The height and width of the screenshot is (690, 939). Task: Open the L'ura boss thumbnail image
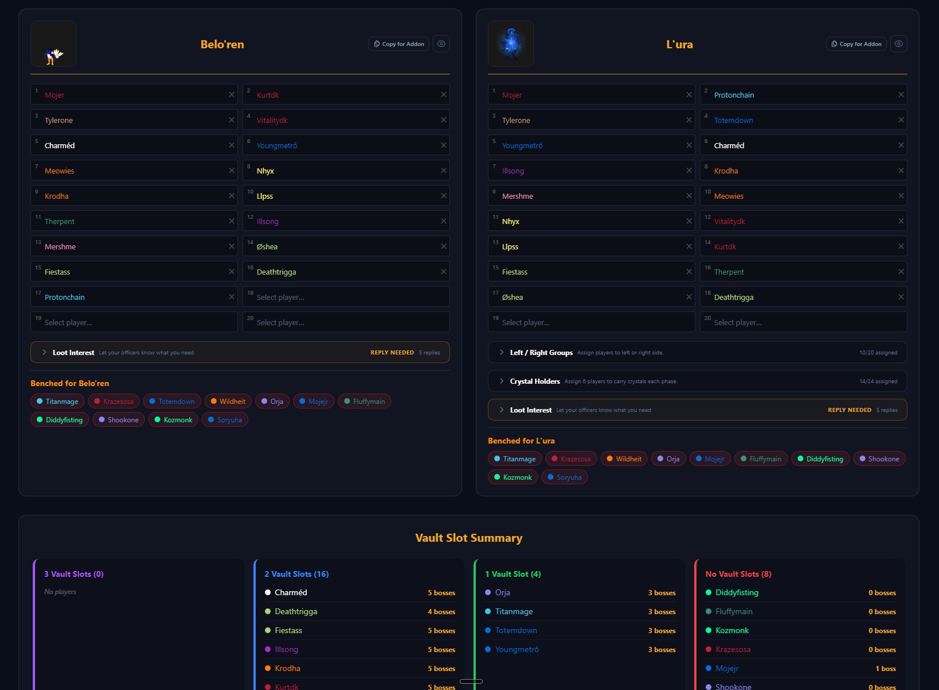511,44
